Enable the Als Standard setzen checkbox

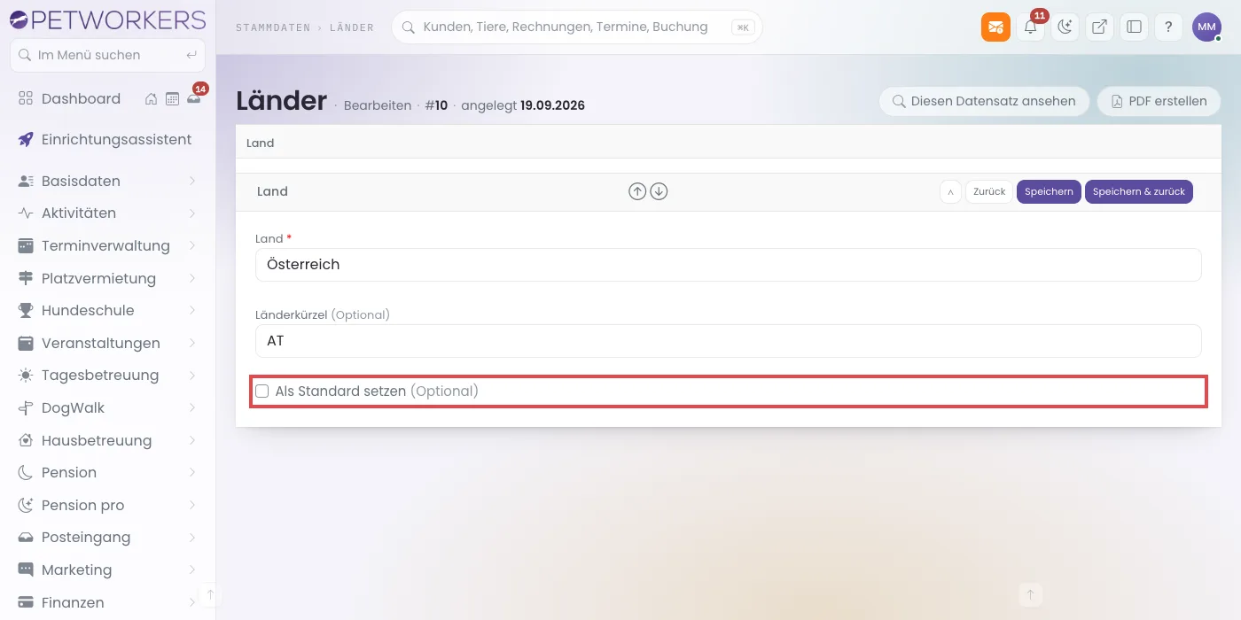pyautogui.click(x=262, y=391)
